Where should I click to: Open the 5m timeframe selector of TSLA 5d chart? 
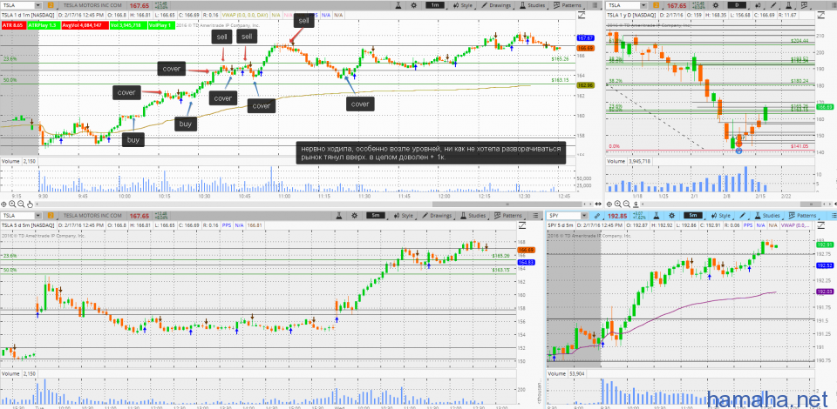click(x=375, y=216)
